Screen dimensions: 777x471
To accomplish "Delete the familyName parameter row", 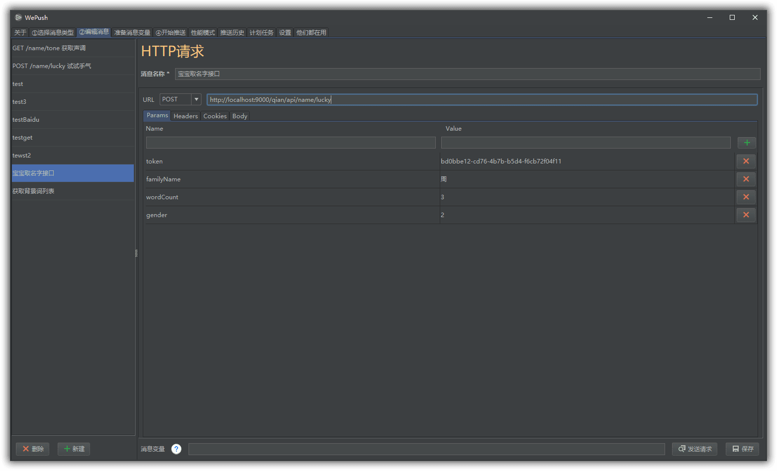I will (x=746, y=179).
